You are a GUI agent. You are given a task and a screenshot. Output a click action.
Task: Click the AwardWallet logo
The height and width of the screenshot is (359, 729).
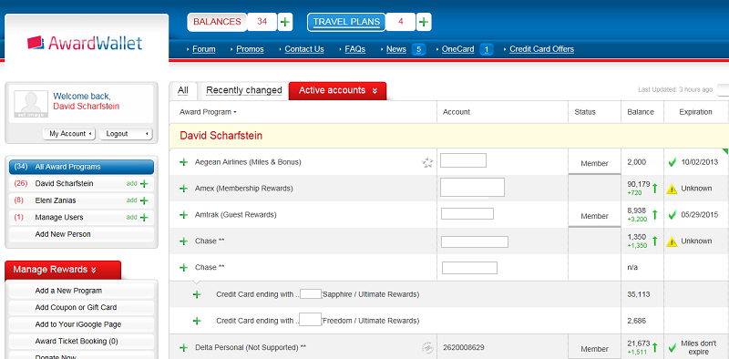coord(85,43)
